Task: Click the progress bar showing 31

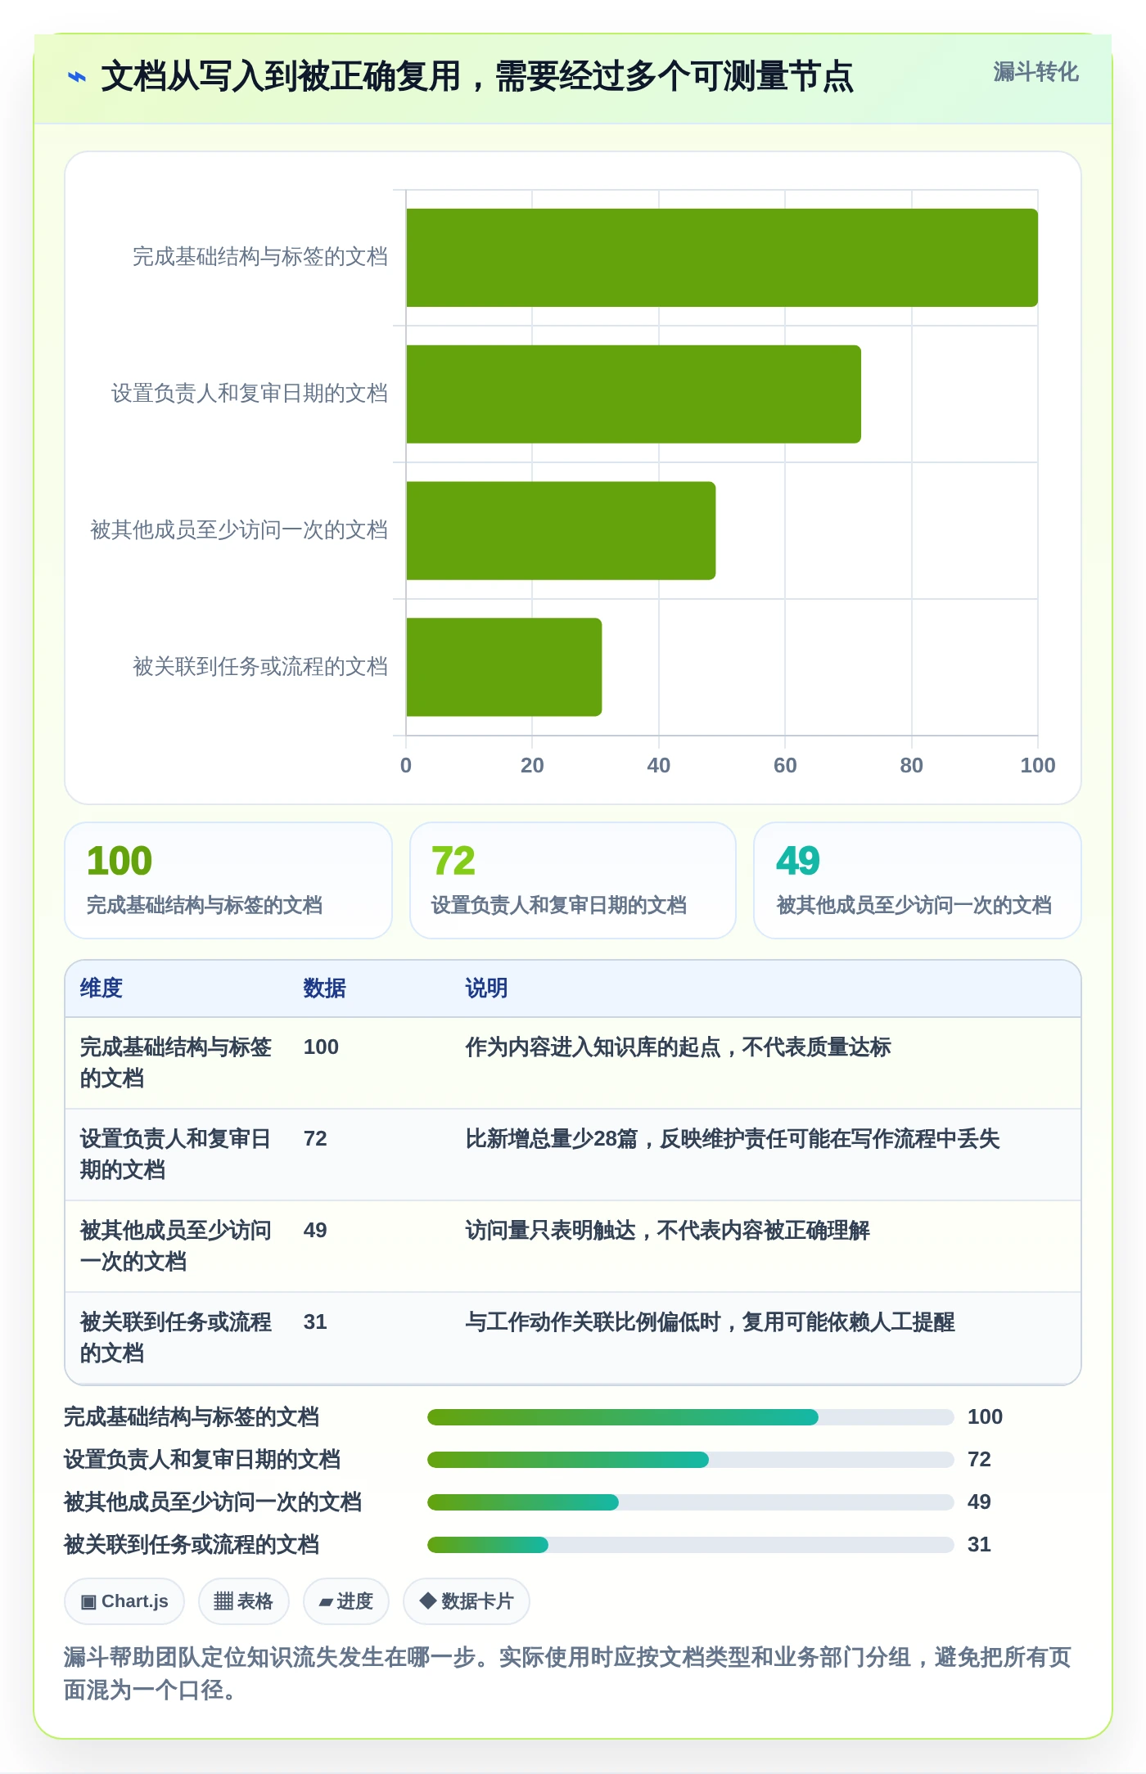Action: click(x=690, y=1545)
